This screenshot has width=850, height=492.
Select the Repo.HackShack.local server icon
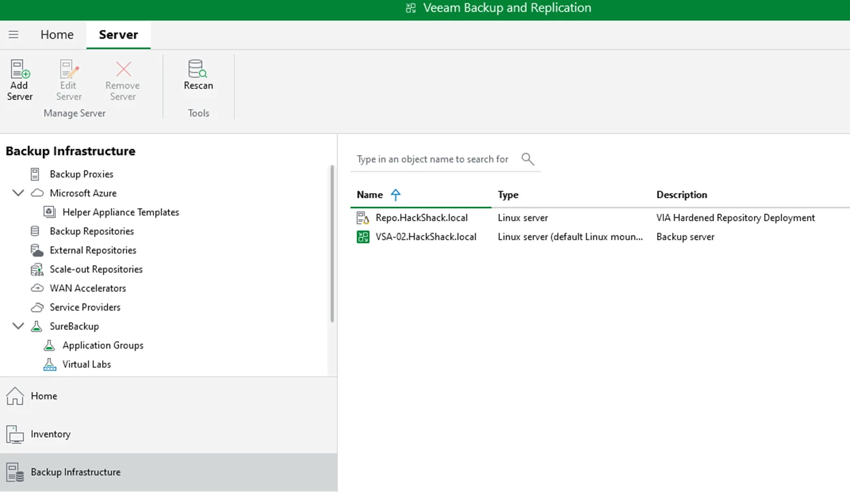tap(363, 218)
